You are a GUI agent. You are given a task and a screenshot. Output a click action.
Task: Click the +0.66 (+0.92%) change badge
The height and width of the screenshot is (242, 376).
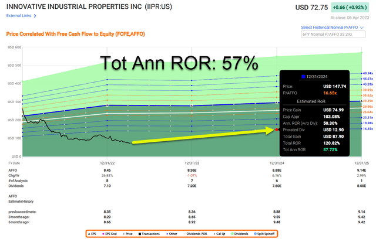pos(350,8)
